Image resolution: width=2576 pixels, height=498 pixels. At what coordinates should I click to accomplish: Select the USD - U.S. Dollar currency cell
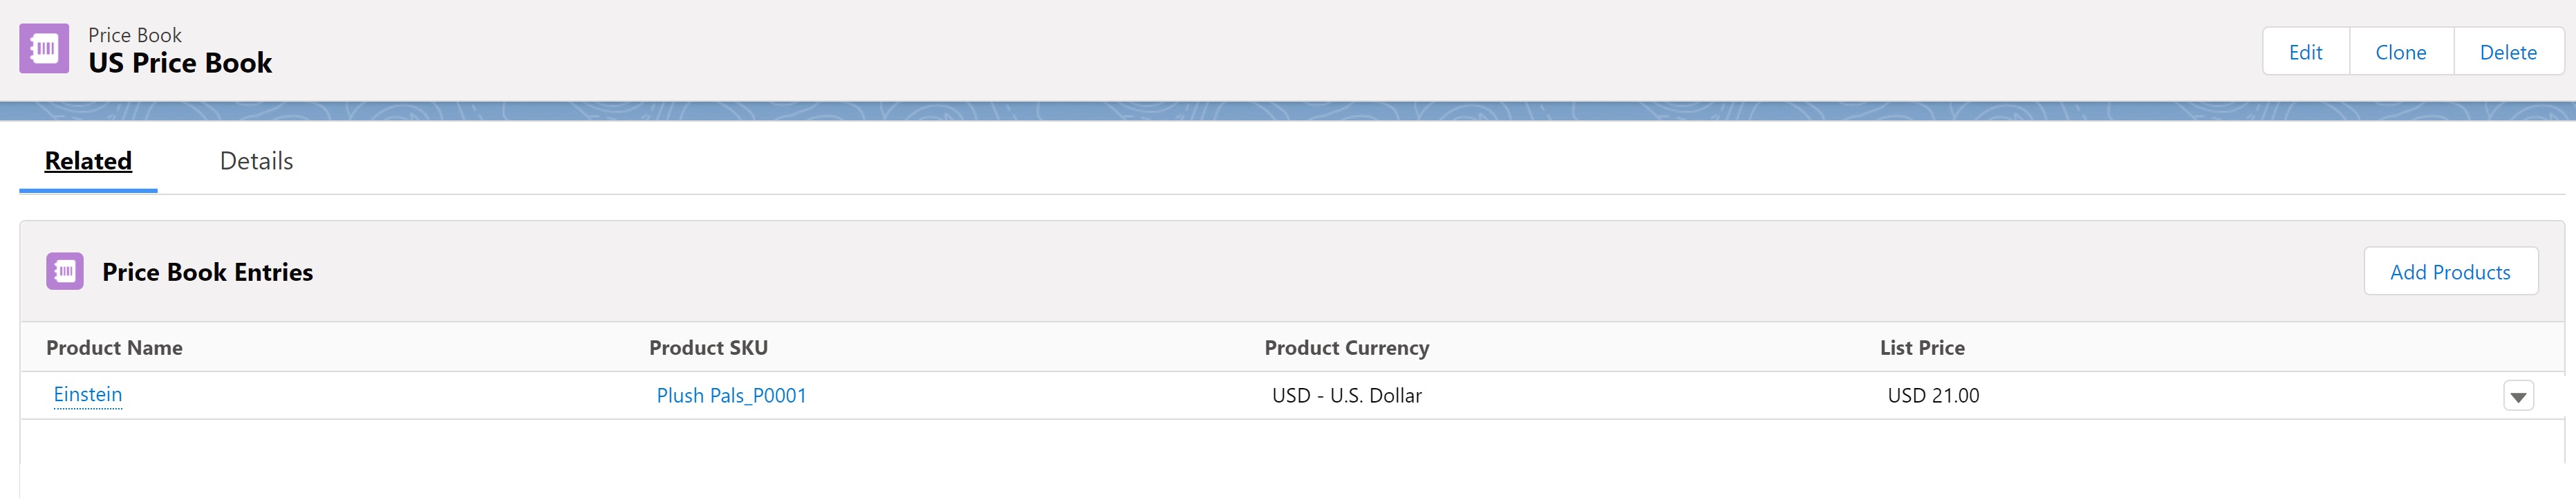(x=1346, y=396)
